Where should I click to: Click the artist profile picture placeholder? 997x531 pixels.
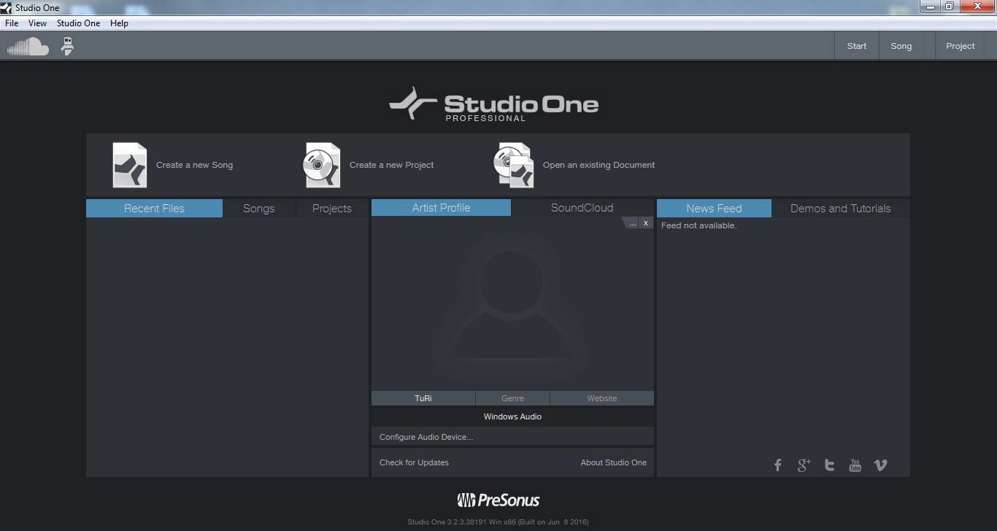(512, 303)
